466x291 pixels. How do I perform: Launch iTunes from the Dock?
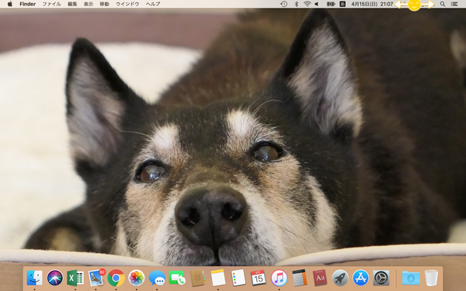click(x=279, y=279)
